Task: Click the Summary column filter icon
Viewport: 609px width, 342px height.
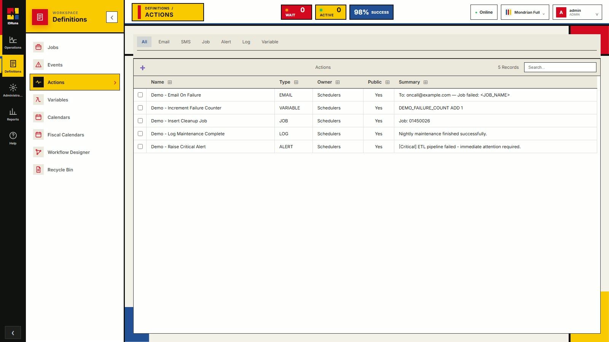Action: tap(426, 82)
